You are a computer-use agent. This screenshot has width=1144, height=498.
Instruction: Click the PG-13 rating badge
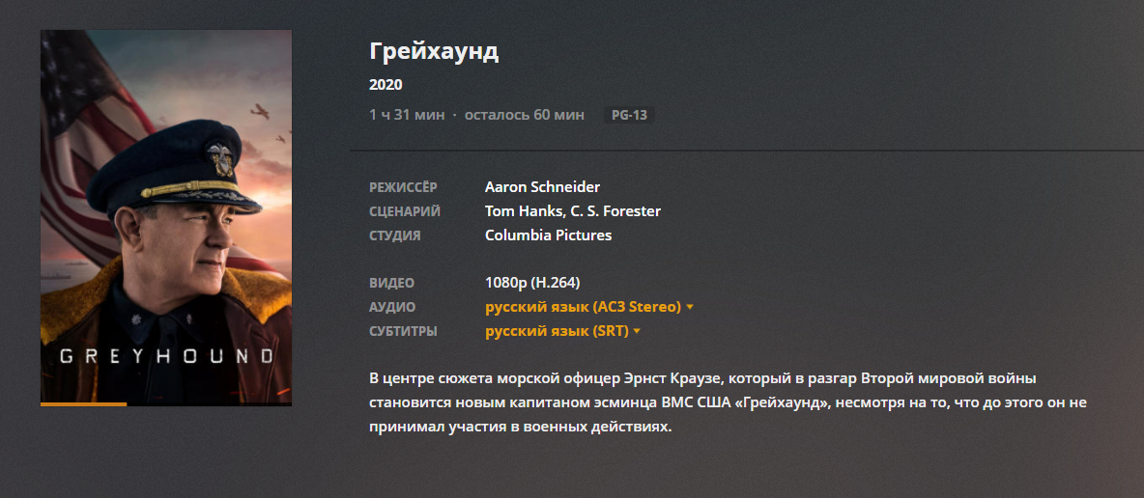tap(629, 115)
